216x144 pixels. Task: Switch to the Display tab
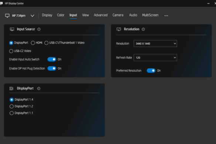point(47,15)
